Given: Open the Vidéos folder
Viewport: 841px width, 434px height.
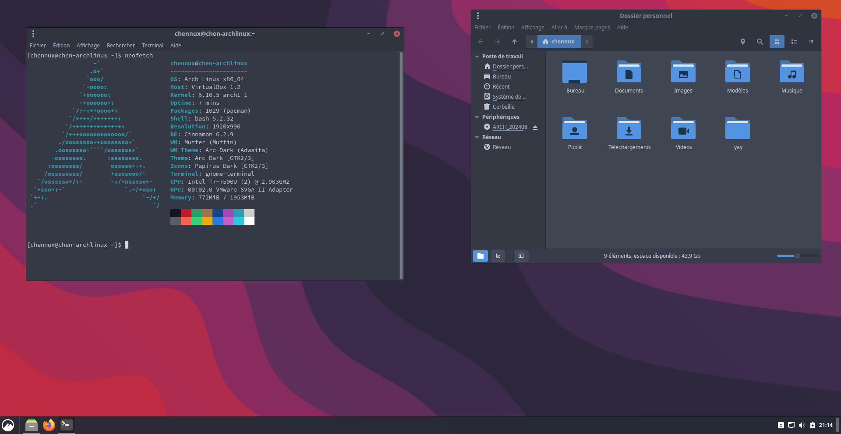Looking at the screenshot, I should coord(683,129).
